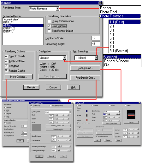Choose Photo Real in Rendering Type list
The image size is (142, 163).
click(120, 12)
